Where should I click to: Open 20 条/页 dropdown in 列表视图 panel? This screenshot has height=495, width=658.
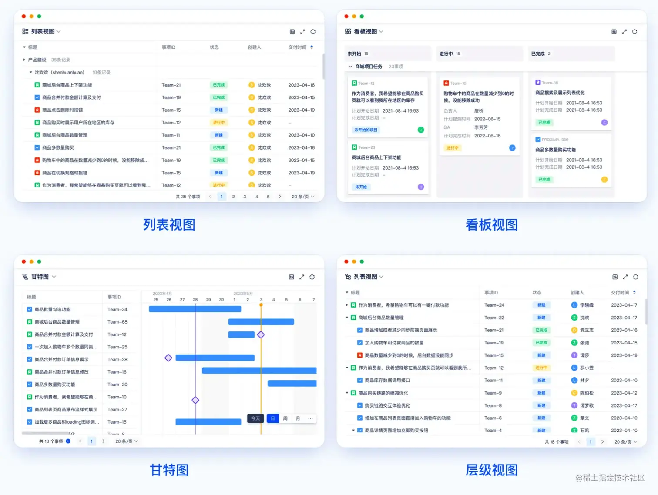point(303,197)
